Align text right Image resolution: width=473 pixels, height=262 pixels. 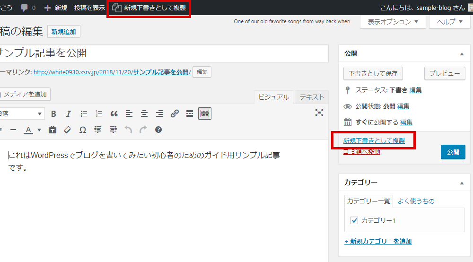click(159, 114)
